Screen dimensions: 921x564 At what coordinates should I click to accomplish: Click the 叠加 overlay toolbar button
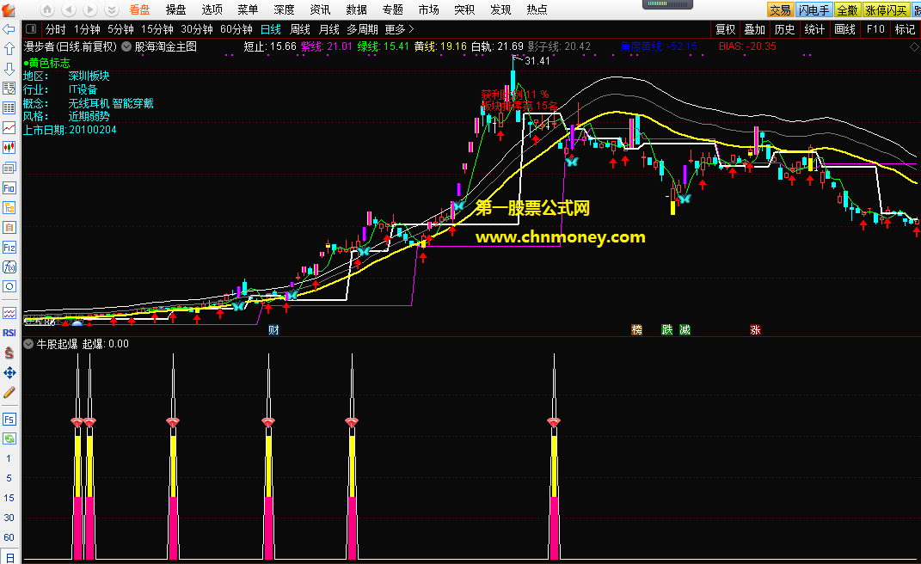(x=755, y=29)
